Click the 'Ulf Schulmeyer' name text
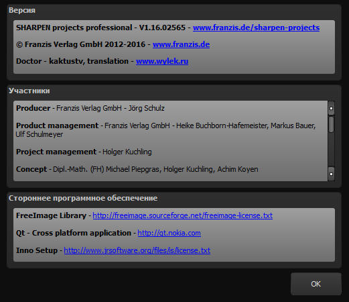The width and height of the screenshot is (349, 302). coord(40,134)
